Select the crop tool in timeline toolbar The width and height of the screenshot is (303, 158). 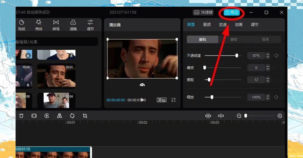point(85,116)
